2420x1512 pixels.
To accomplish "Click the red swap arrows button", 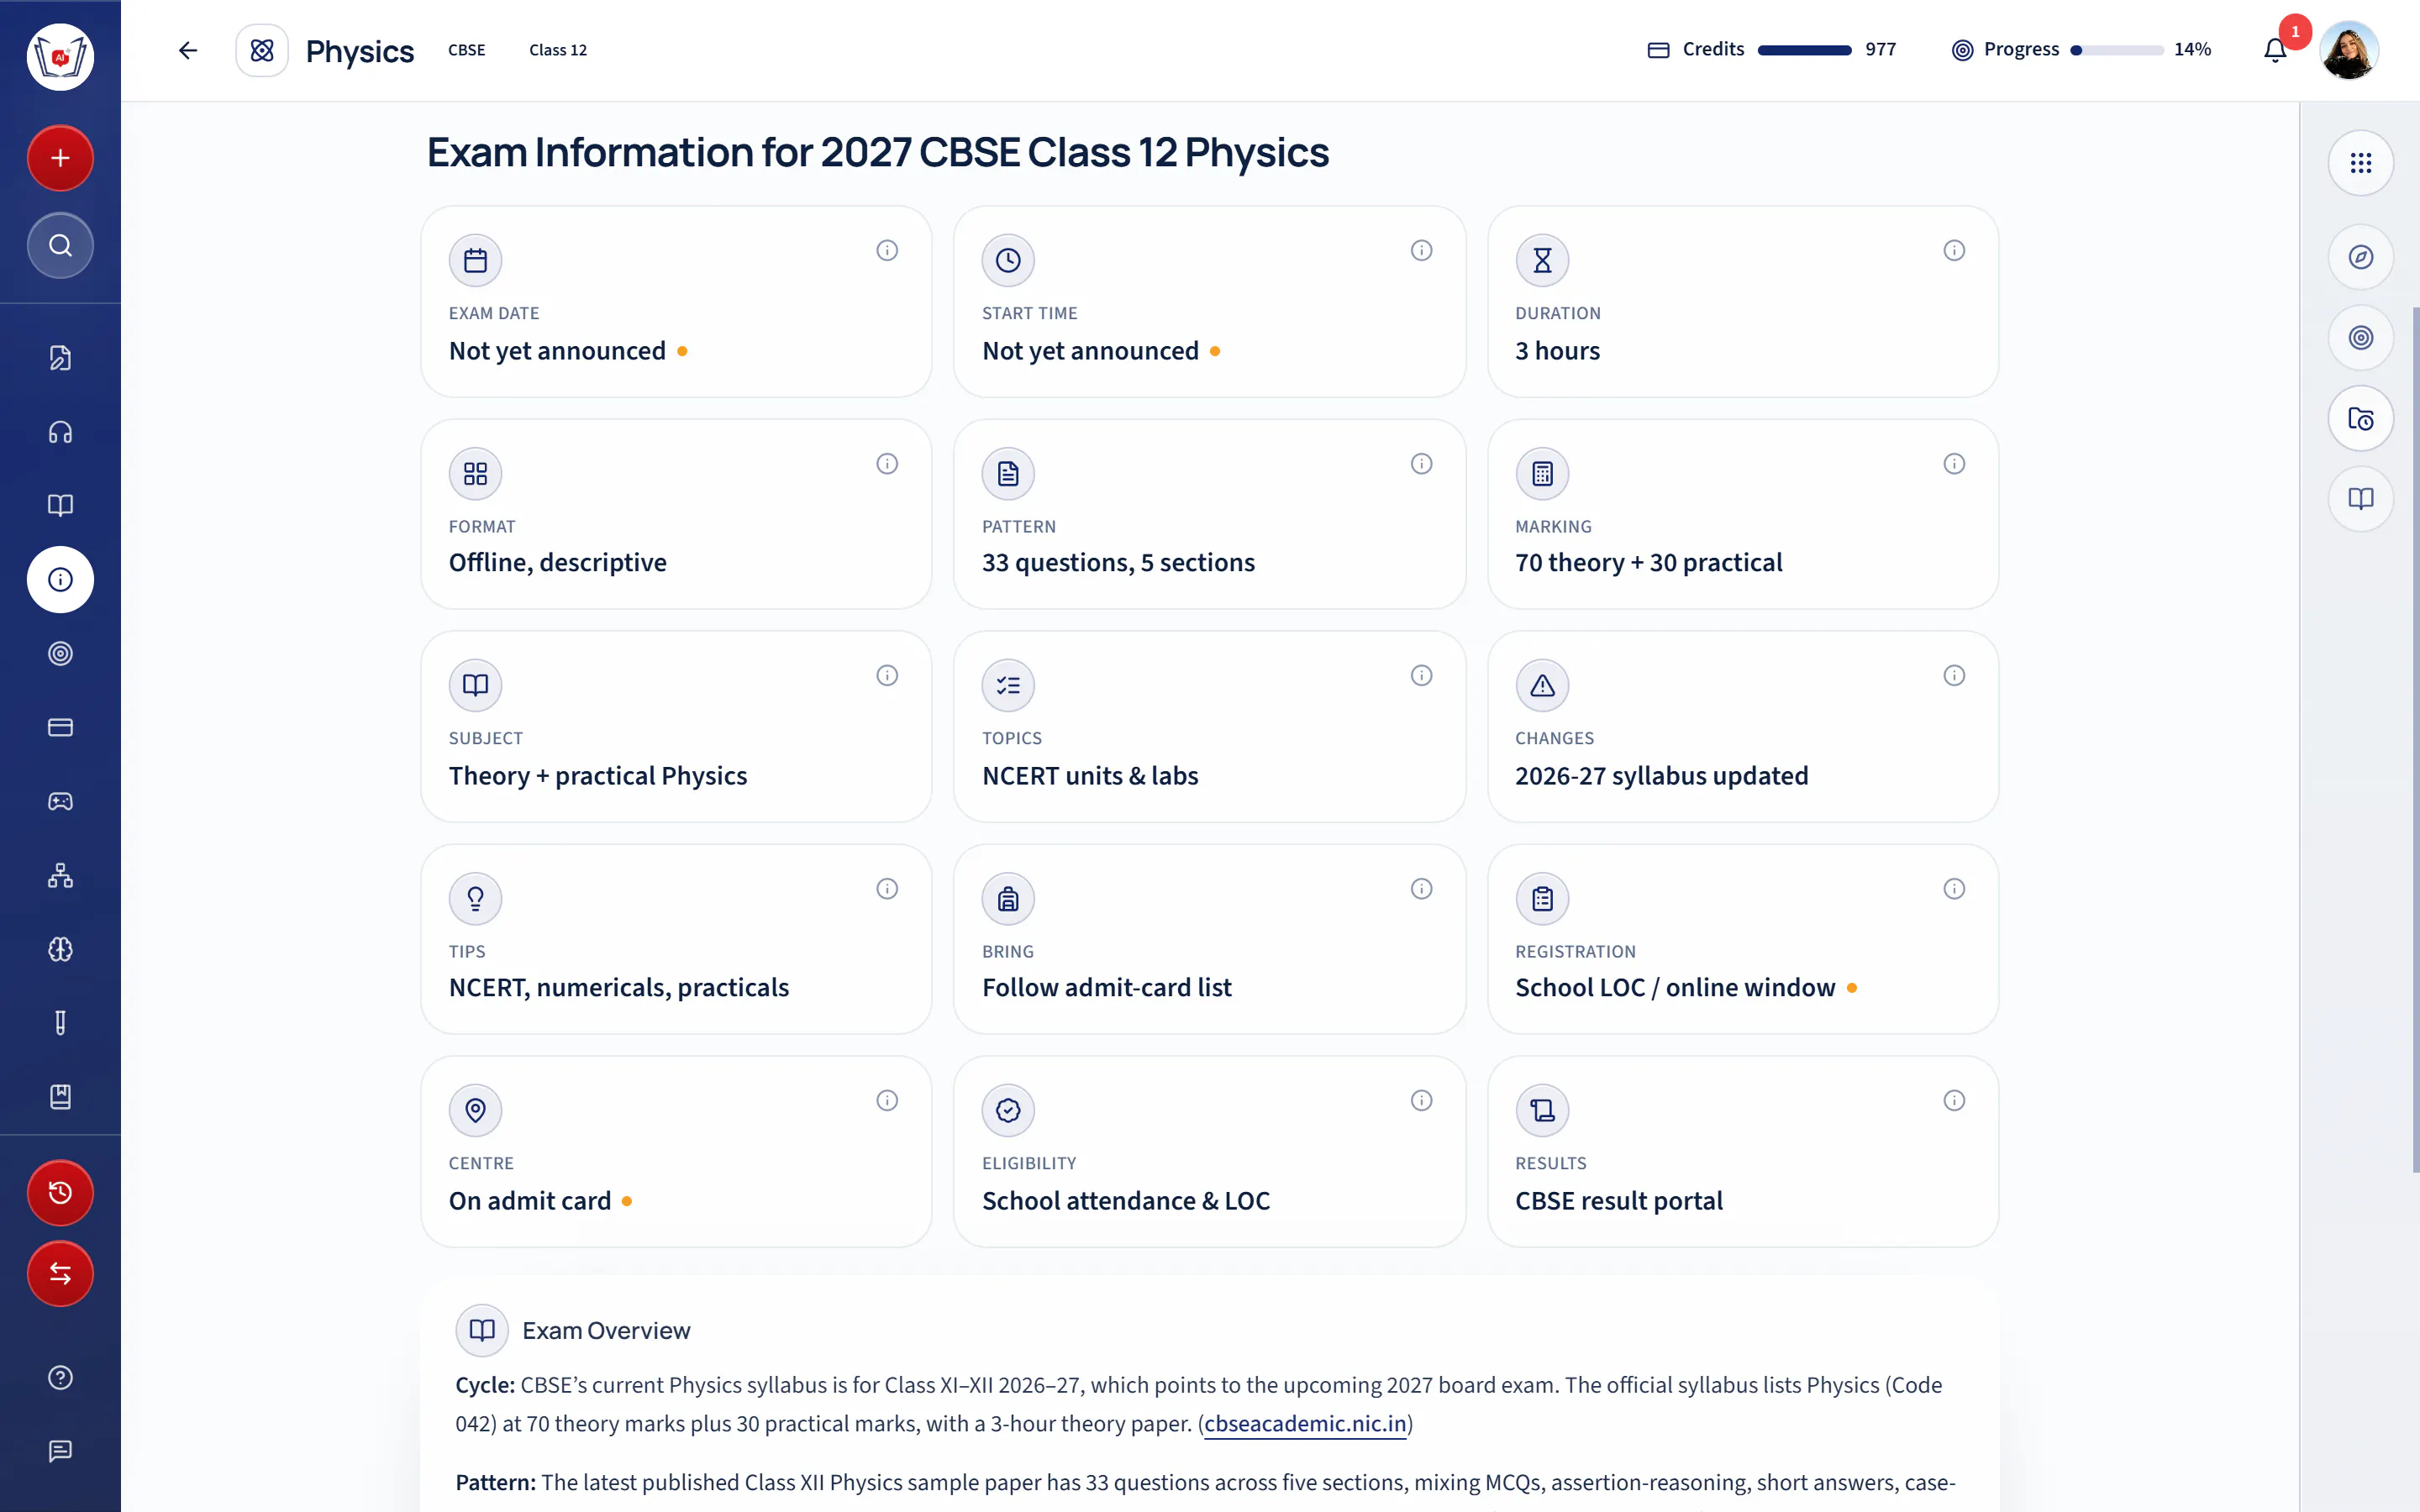I will click(60, 1273).
